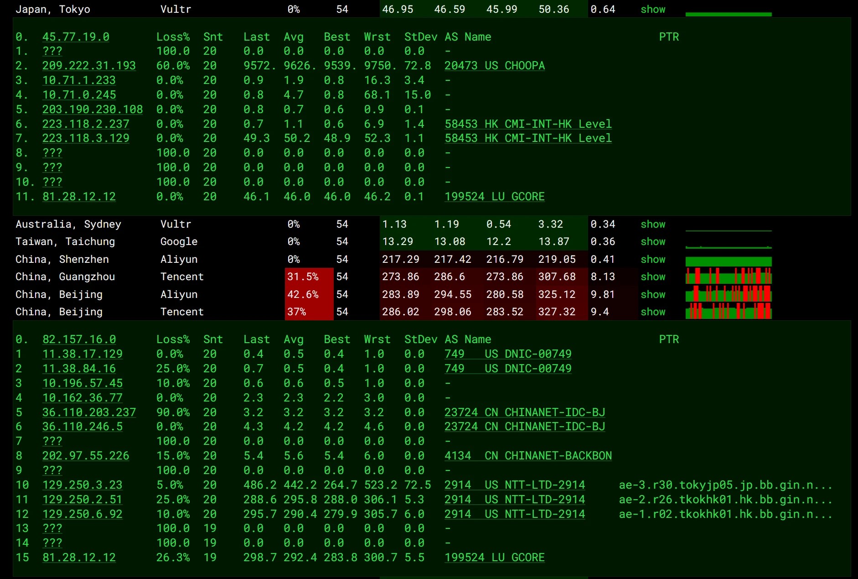Expand the Taiwan, Taichung Google trace

653,241
